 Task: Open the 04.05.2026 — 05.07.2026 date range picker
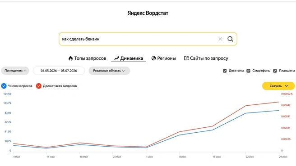[59, 71]
